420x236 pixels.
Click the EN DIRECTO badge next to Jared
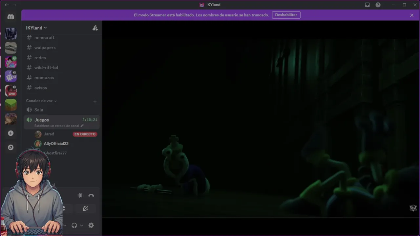85,134
